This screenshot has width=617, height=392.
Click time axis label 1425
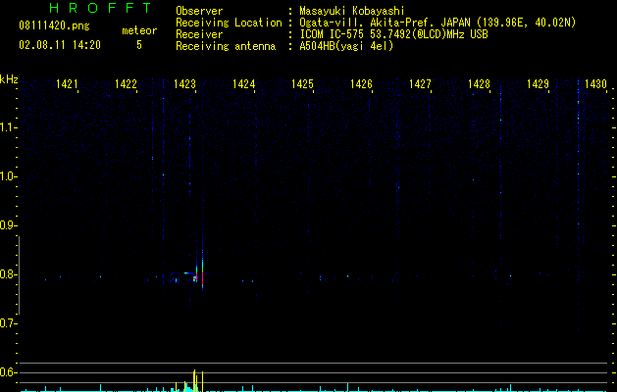[x=302, y=84]
